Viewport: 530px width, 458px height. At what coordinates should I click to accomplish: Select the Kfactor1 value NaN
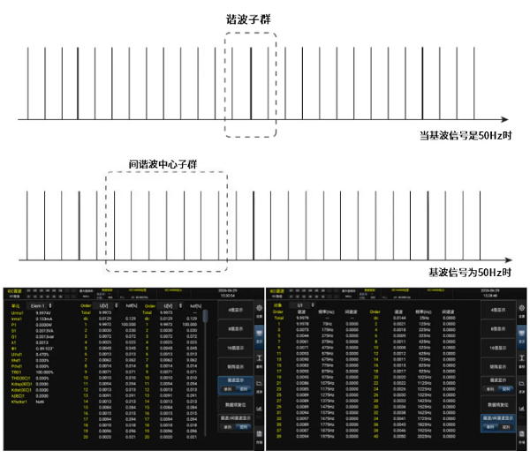click(40, 402)
